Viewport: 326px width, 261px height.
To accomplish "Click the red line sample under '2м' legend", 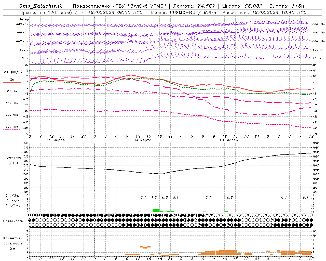I will (12, 82).
